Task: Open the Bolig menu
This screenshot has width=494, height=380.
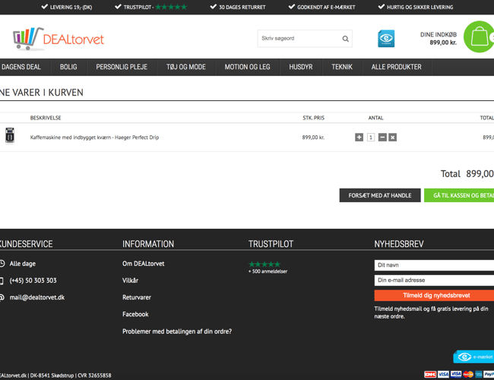Action: [x=68, y=67]
